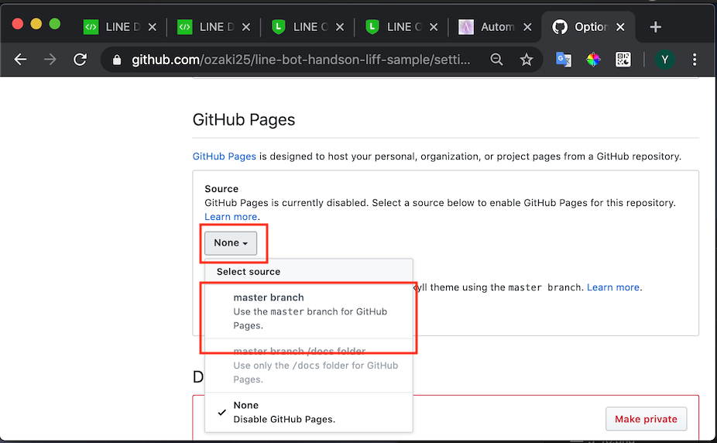Image resolution: width=717 pixels, height=443 pixels.
Task: Click the GitHub Pages section heading
Action: click(244, 120)
